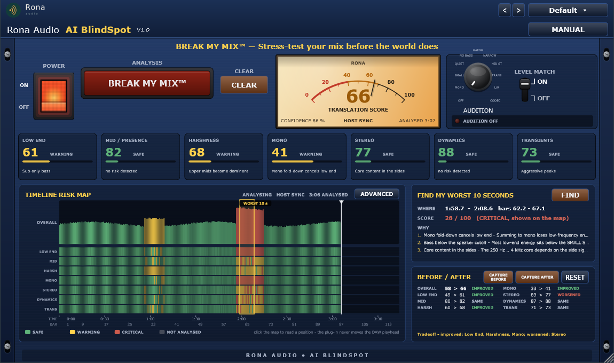This screenshot has height=363, width=614.
Task: Flip the LEVEL MATCH slide switch
Action: [x=525, y=90]
